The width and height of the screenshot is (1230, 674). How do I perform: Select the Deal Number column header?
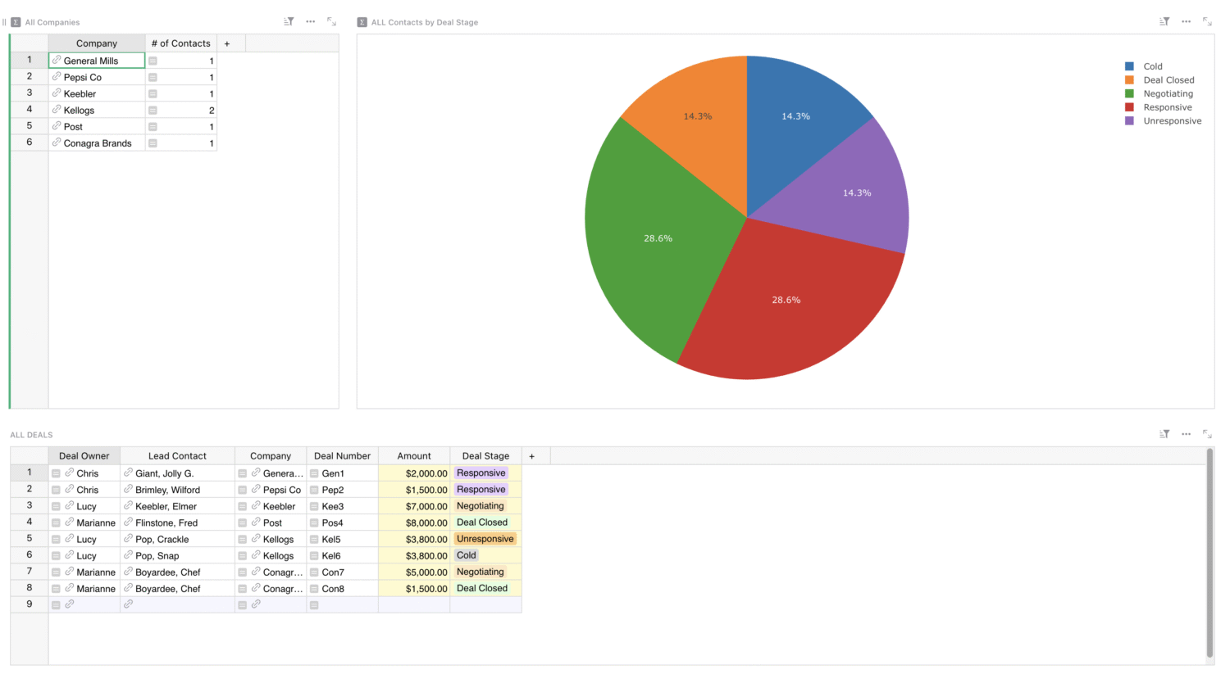pyautogui.click(x=342, y=456)
